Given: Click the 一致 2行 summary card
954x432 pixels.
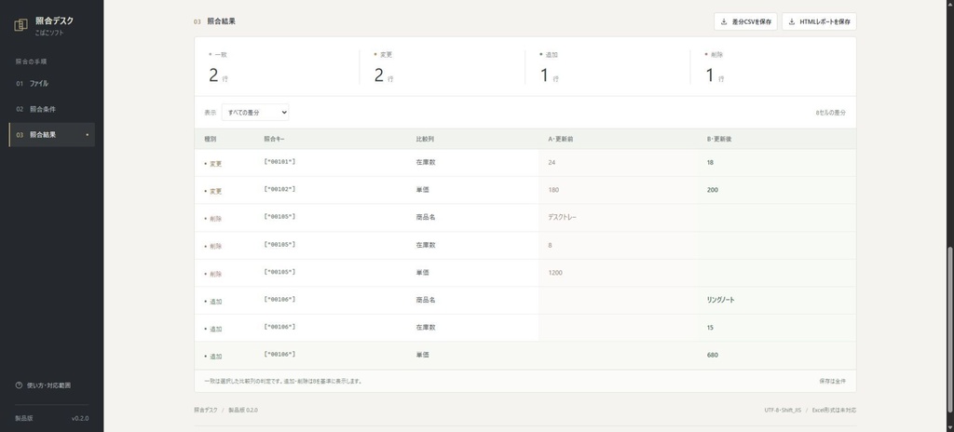Looking at the screenshot, I should click(277, 67).
